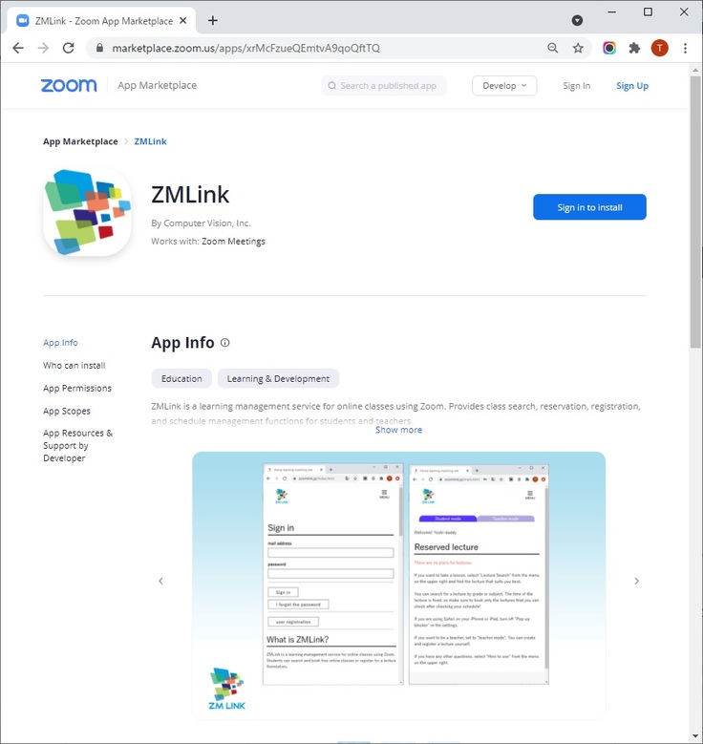Select App Permissions in sidebar
Image resolution: width=703 pixels, height=744 pixels.
coord(77,388)
